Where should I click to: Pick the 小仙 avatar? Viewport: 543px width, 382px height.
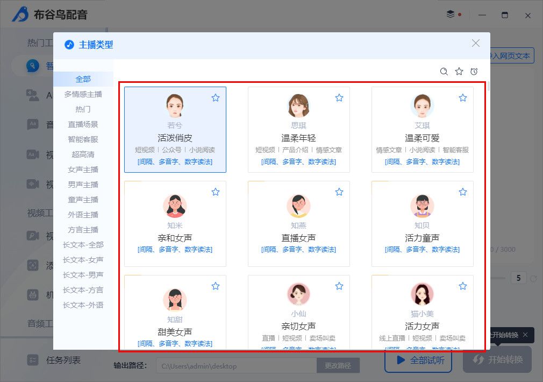point(298,294)
